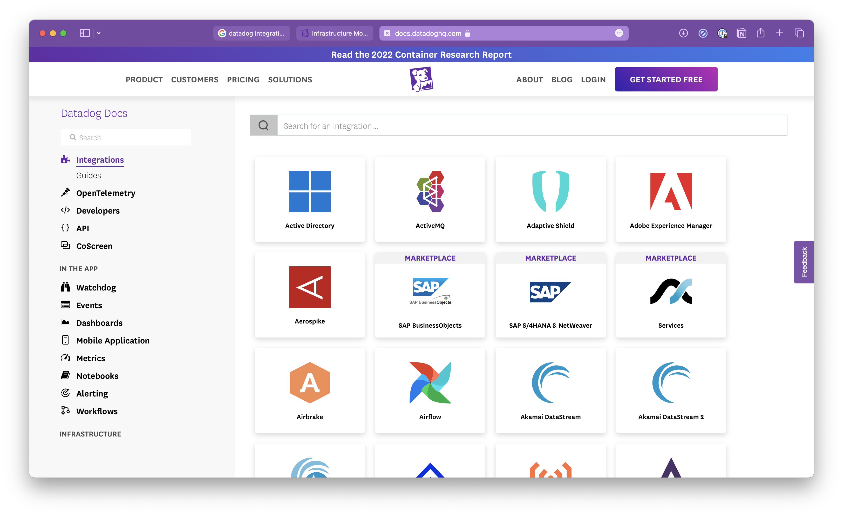Click the Mobile Application phone icon

click(x=65, y=340)
